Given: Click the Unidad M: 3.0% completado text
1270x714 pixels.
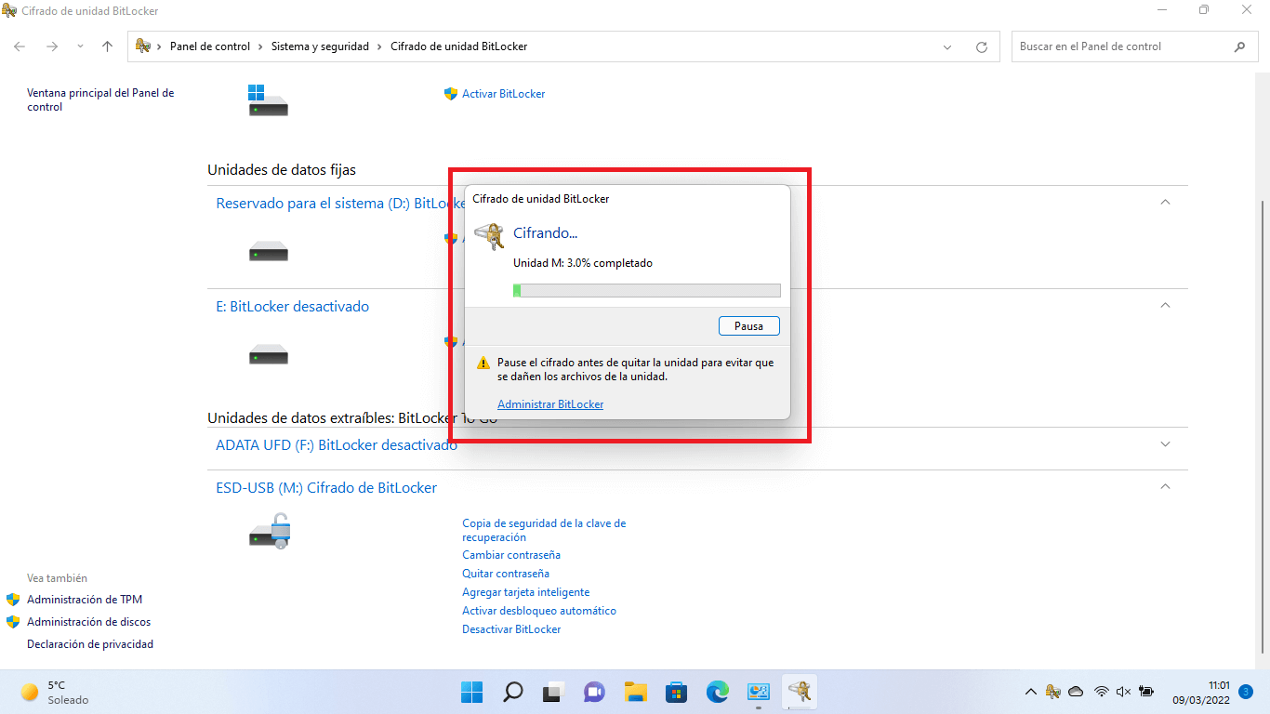Looking at the screenshot, I should pos(583,263).
